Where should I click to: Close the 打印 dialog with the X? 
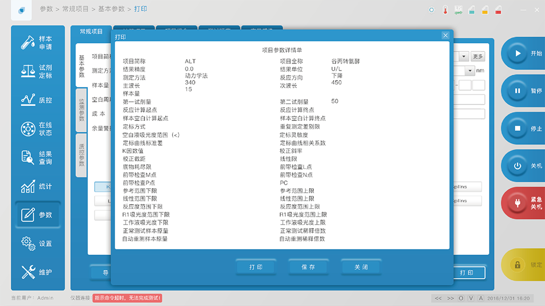click(x=445, y=36)
